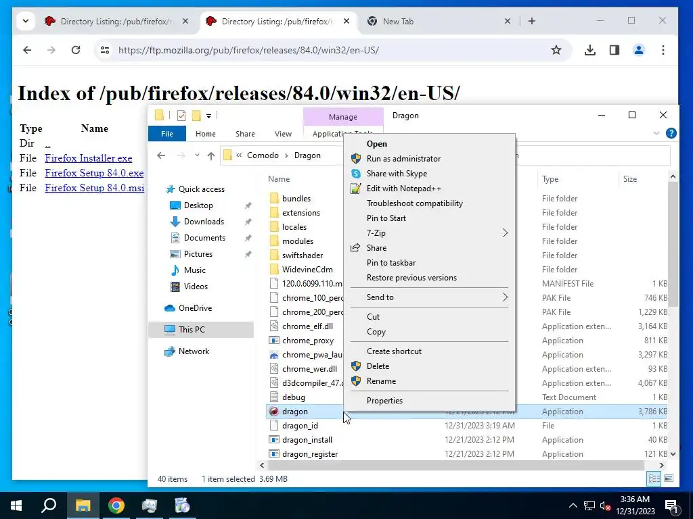
Task: Click Explorer help question mark icon
Action: point(671,133)
